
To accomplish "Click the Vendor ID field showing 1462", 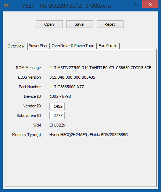I will point(57,106).
